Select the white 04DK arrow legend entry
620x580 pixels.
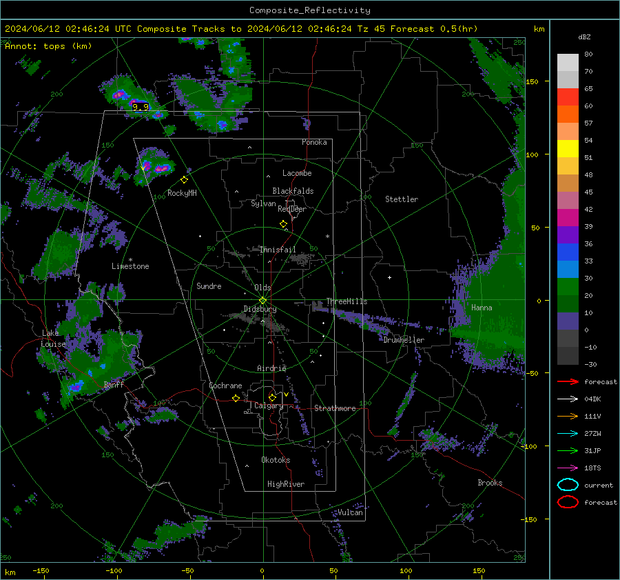568,399
